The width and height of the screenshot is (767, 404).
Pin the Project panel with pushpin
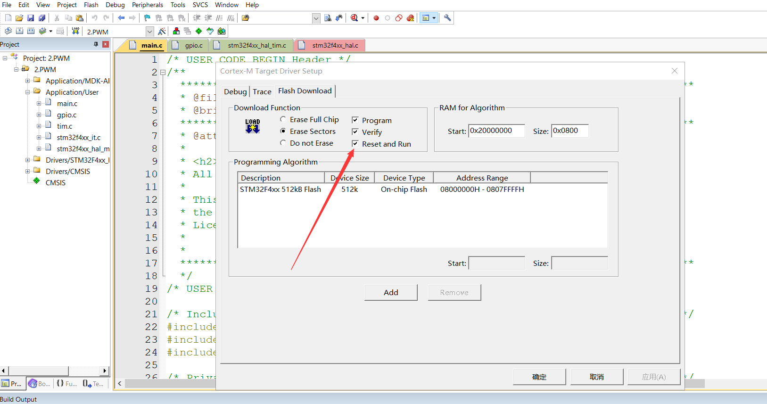pyautogui.click(x=96, y=44)
